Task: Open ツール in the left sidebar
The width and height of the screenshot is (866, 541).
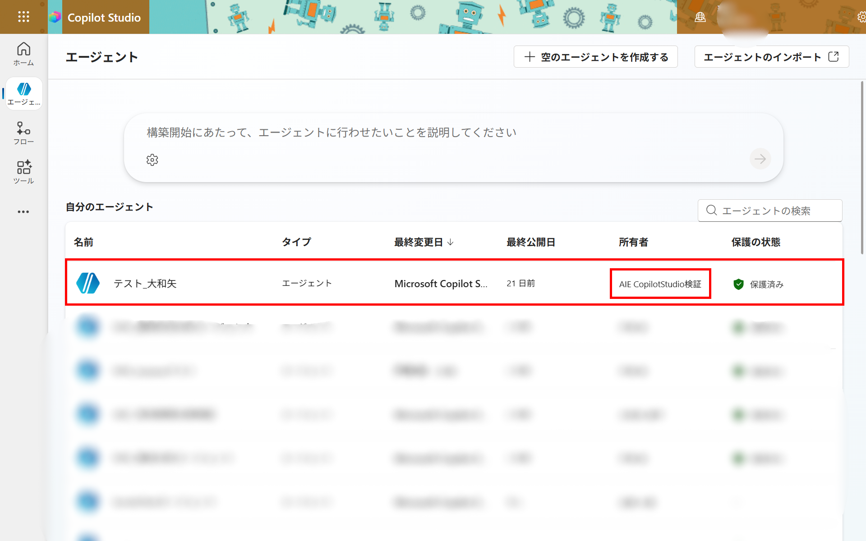Action: tap(23, 172)
